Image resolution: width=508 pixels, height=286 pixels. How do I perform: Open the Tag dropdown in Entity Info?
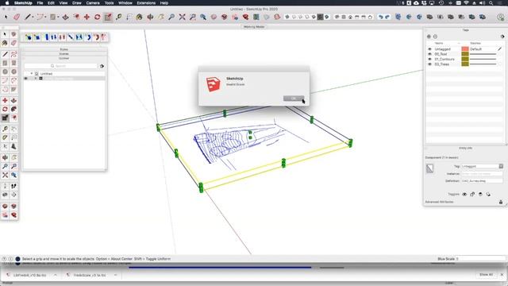[501, 166]
